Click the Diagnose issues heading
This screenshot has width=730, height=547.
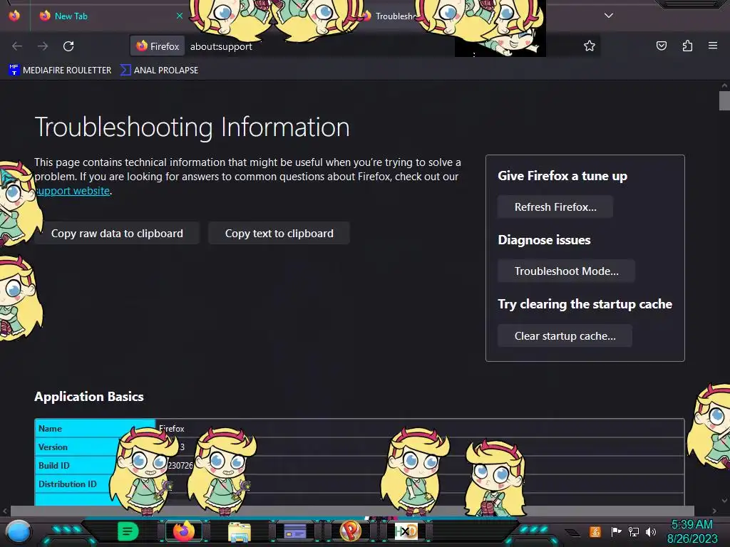tap(544, 240)
